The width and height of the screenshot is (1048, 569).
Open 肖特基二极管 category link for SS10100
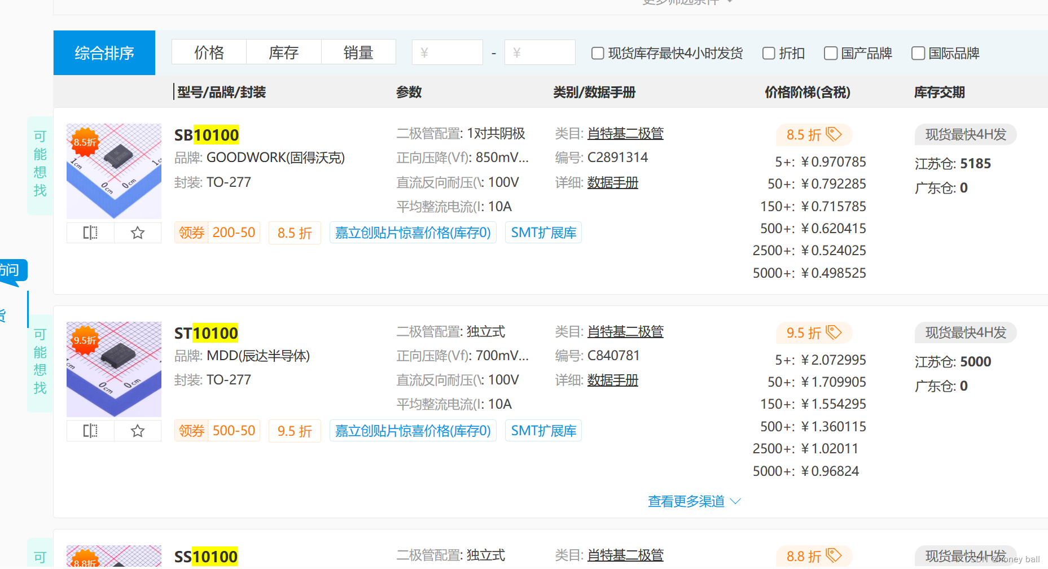coord(625,555)
